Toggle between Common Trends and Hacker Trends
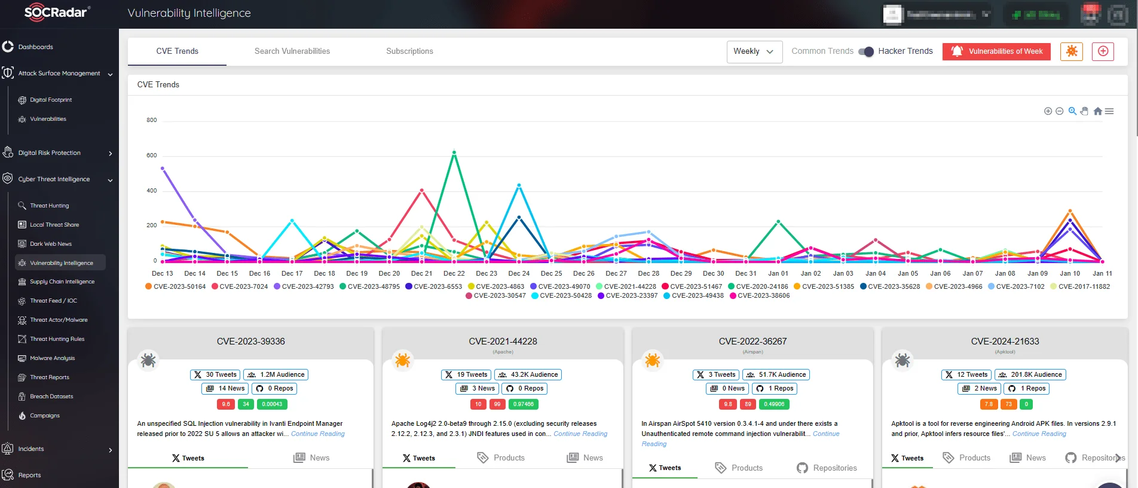The height and width of the screenshot is (488, 1138). coord(865,51)
